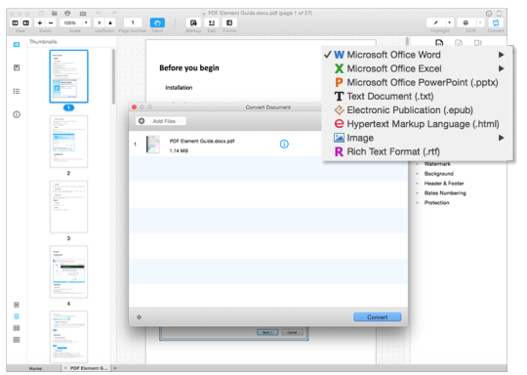Click the blue info icon beside file

point(284,145)
